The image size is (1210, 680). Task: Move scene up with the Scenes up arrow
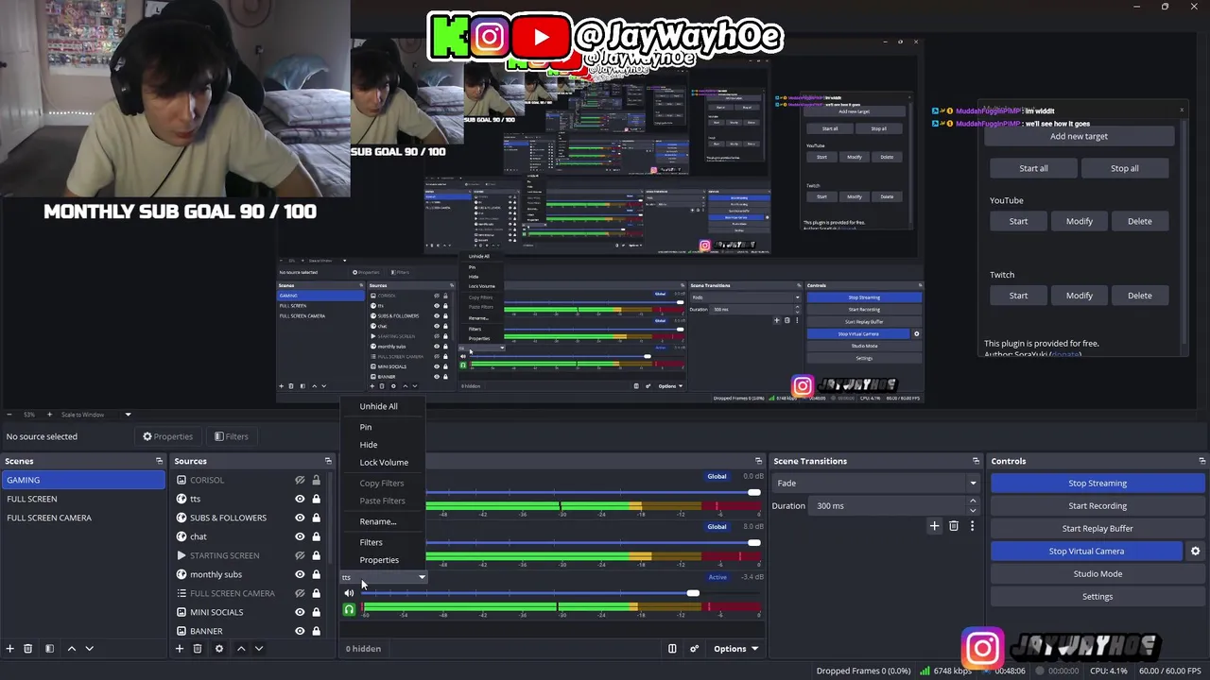click(71, 649)
